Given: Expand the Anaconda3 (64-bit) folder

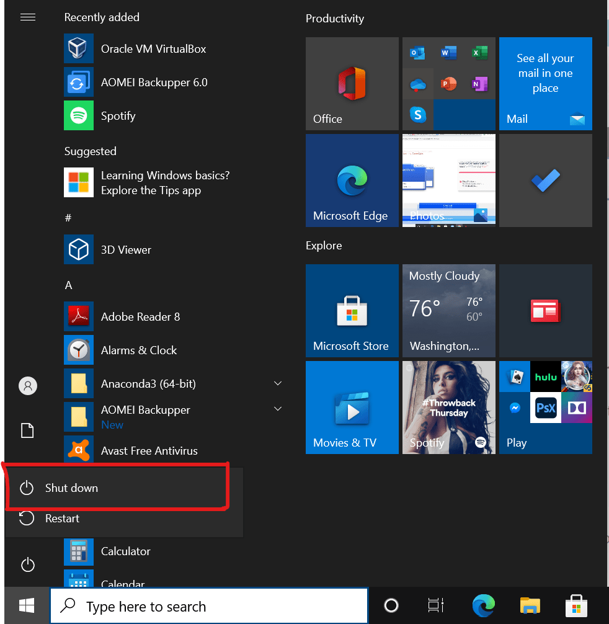Looking at the screenshot, I should point(278,384).
